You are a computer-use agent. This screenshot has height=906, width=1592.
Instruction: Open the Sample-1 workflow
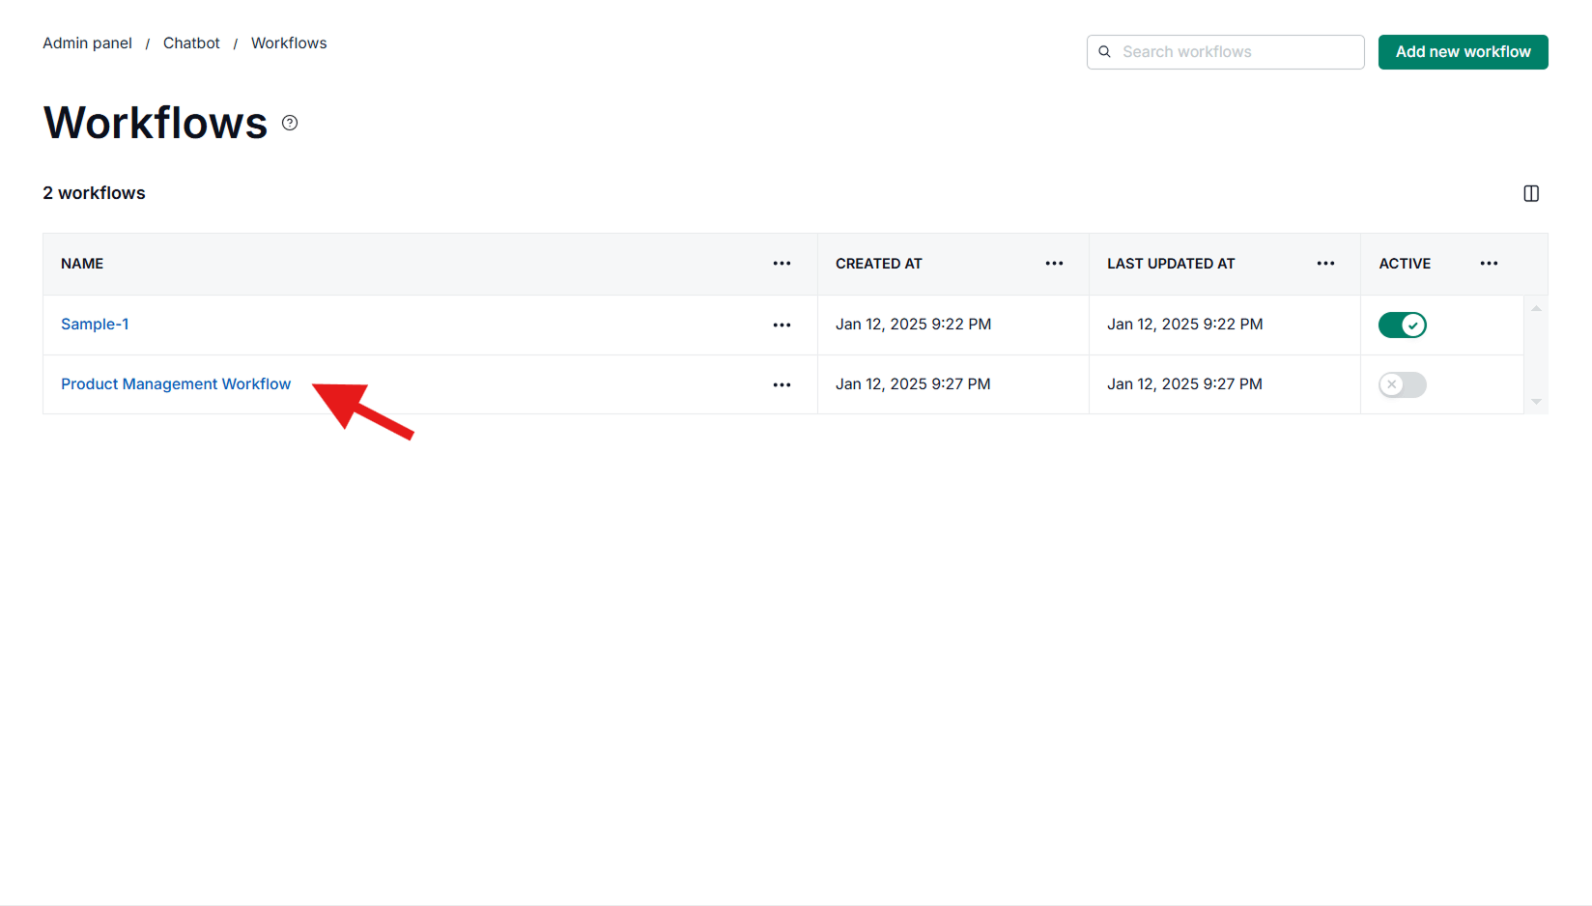[95, 324]
